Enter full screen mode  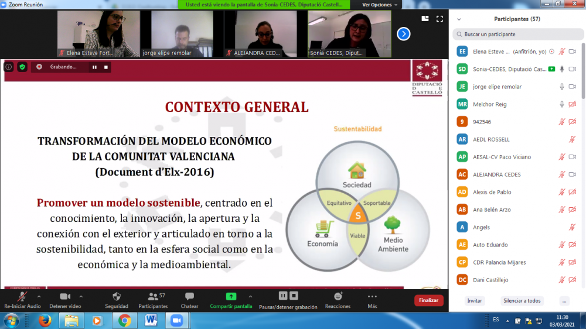(439, 19)
